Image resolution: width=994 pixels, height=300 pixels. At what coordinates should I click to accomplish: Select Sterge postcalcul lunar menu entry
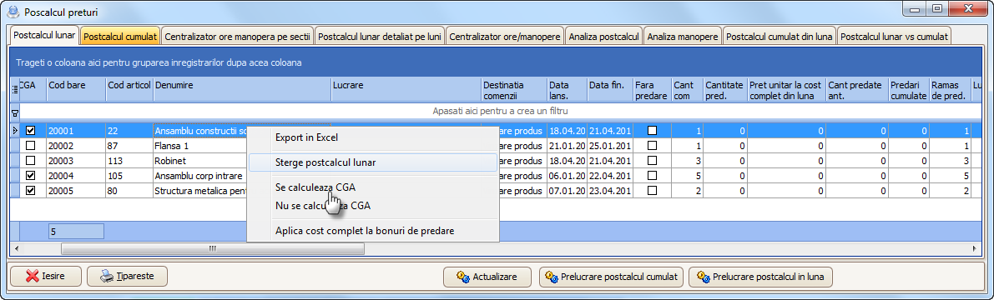(373, 162)
